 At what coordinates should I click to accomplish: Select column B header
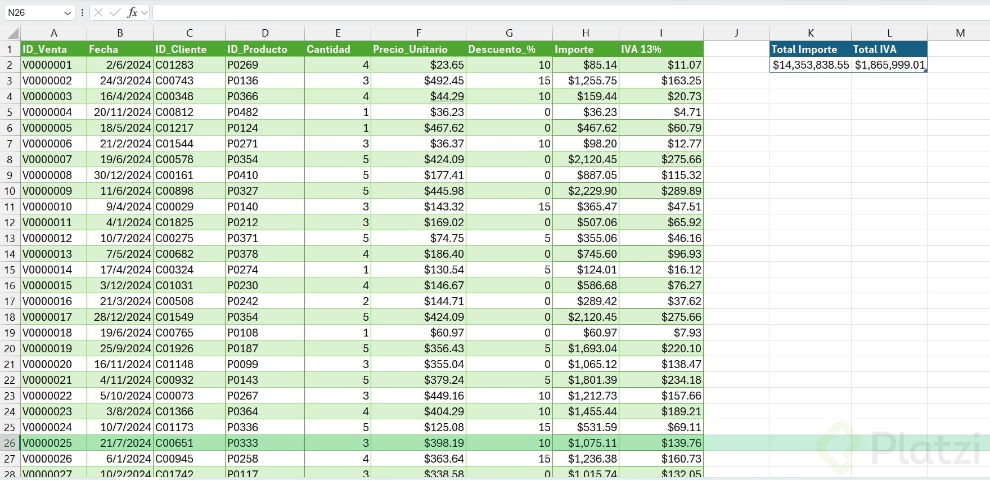(x=120, y=33)
